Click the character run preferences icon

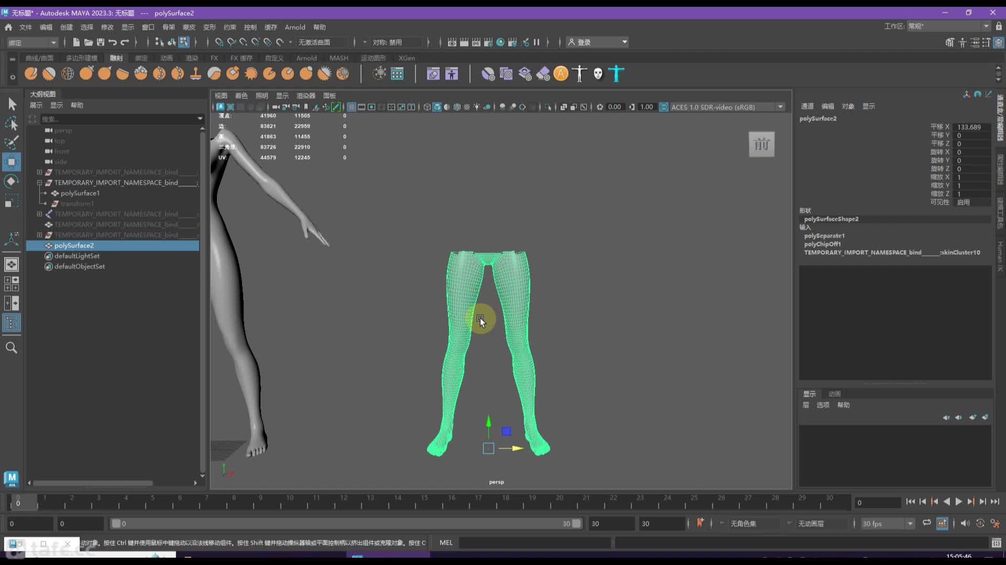coord(995,523)
